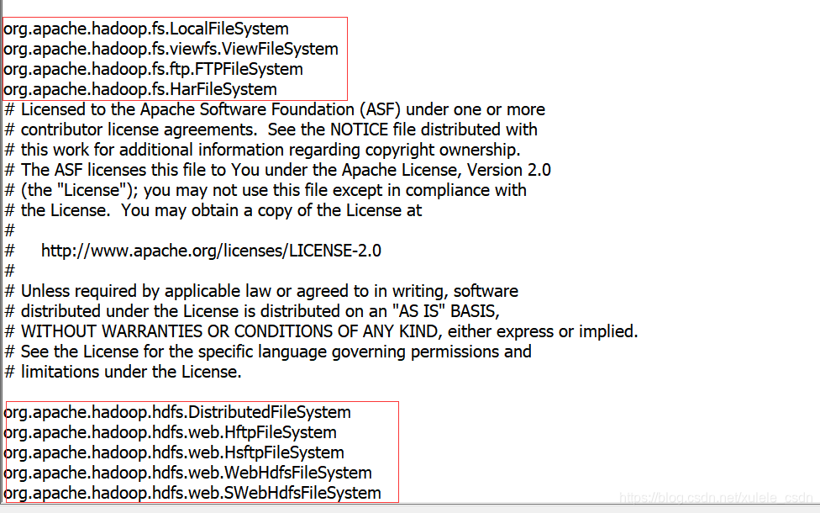Click the '(the "License"); you may not use' line
This screenshot has width=820, height=513.
tap(265, 191)
